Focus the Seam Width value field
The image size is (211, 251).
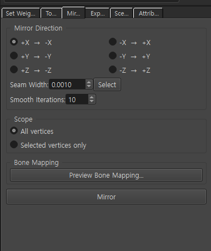67,84
